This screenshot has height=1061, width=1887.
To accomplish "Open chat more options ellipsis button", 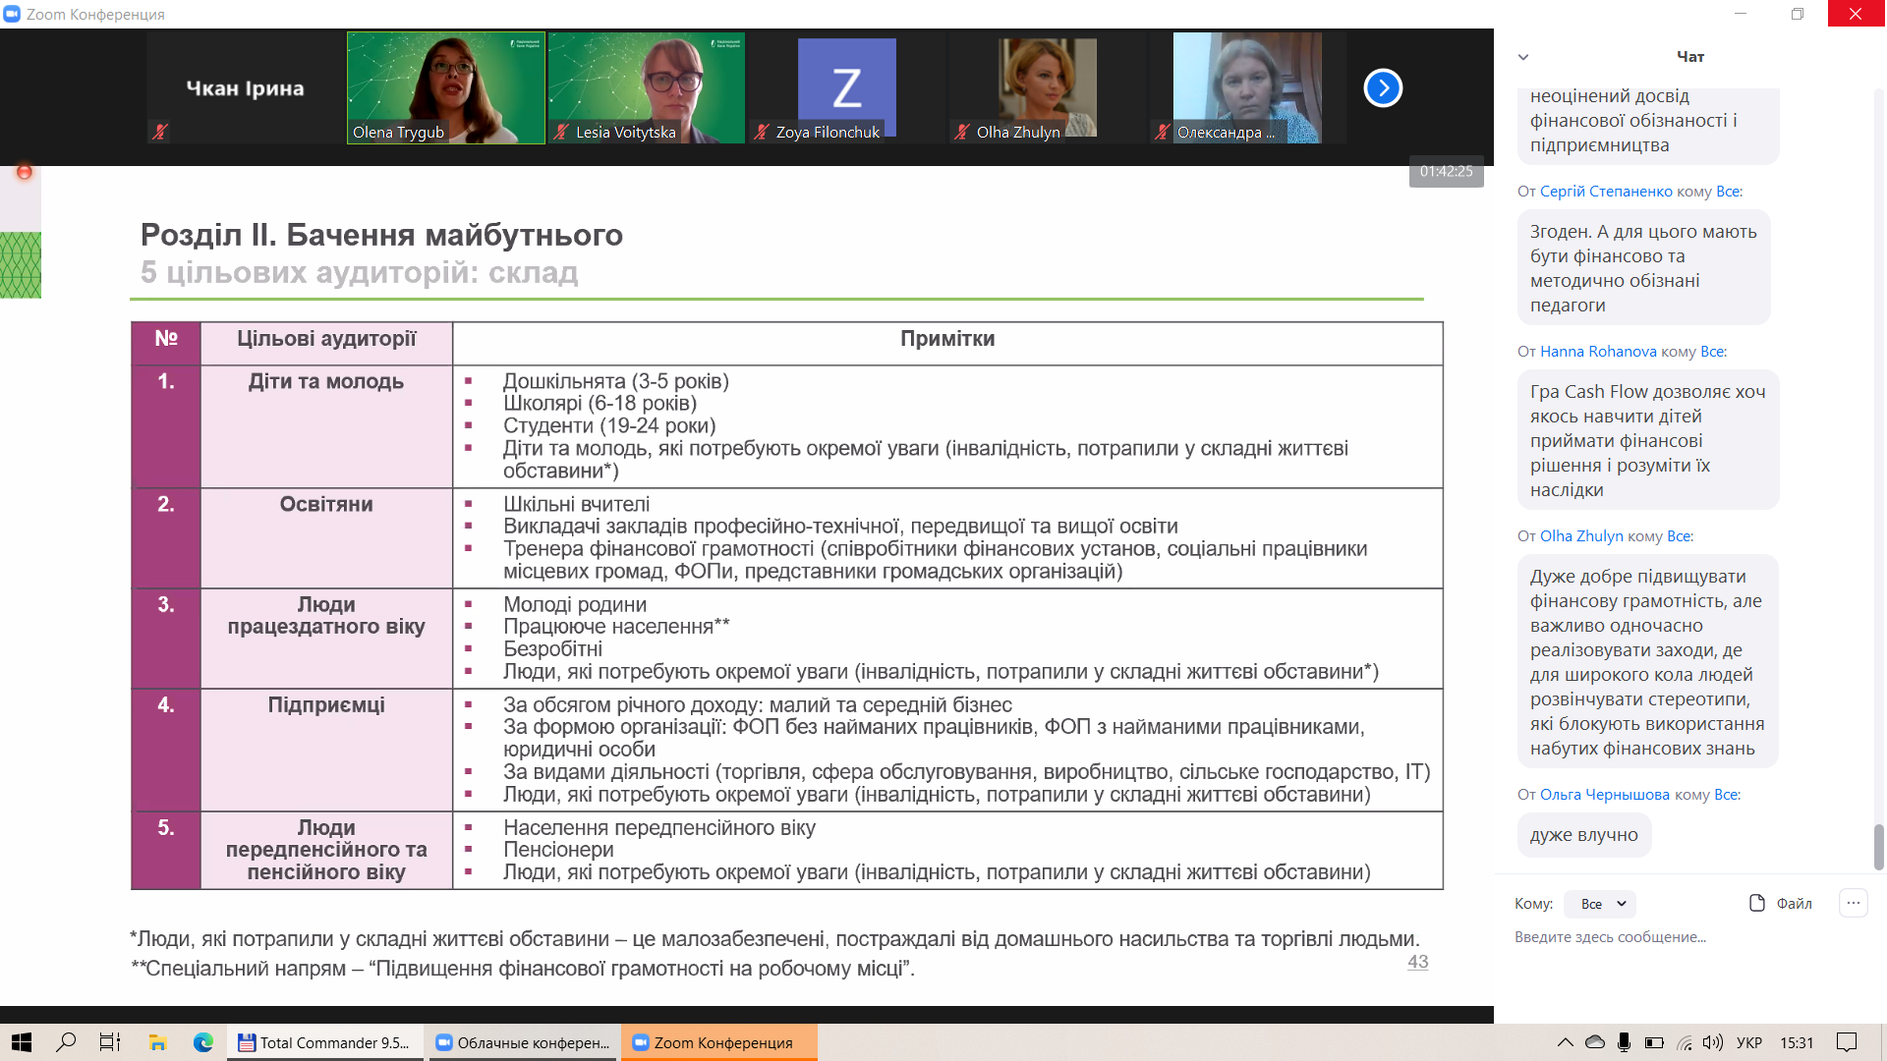I will click(x=1853, y=903).
